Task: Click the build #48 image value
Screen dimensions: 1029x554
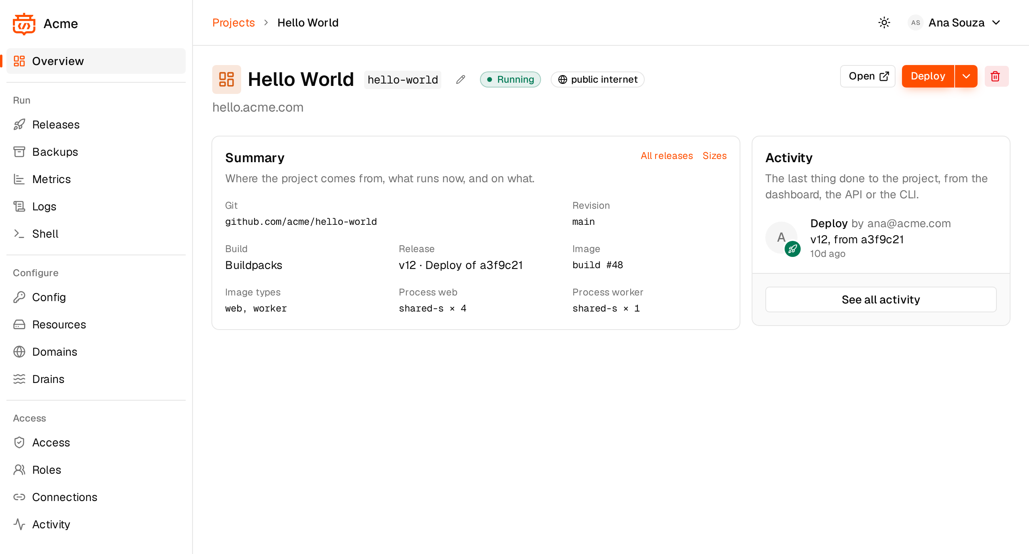Action: (x=598, y=265)
